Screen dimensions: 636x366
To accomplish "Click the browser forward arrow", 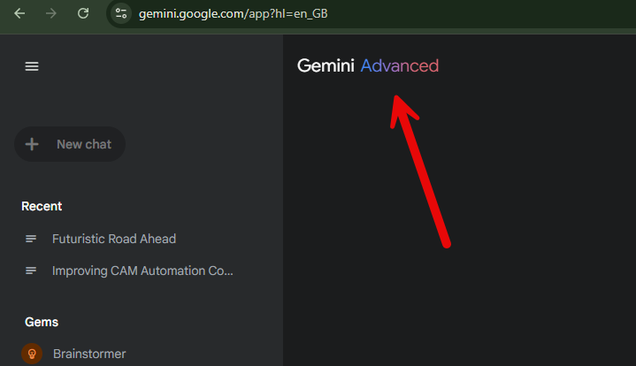I will click(x=51, y=14).
